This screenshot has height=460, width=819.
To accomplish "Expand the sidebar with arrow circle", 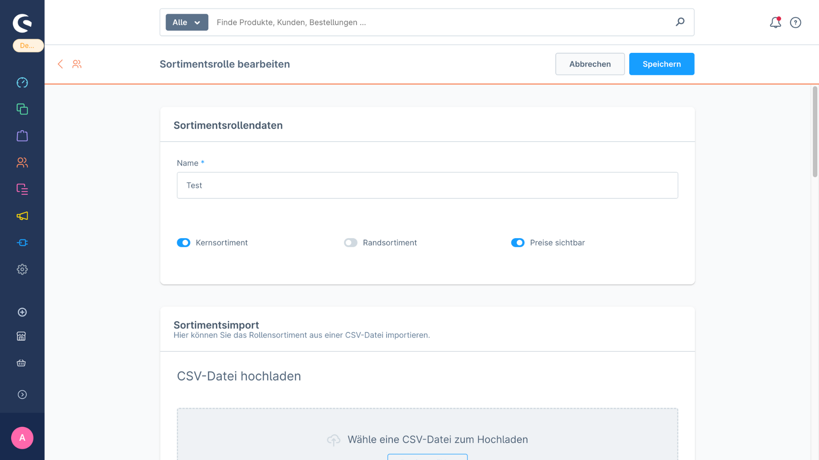I will click(22, 394).
